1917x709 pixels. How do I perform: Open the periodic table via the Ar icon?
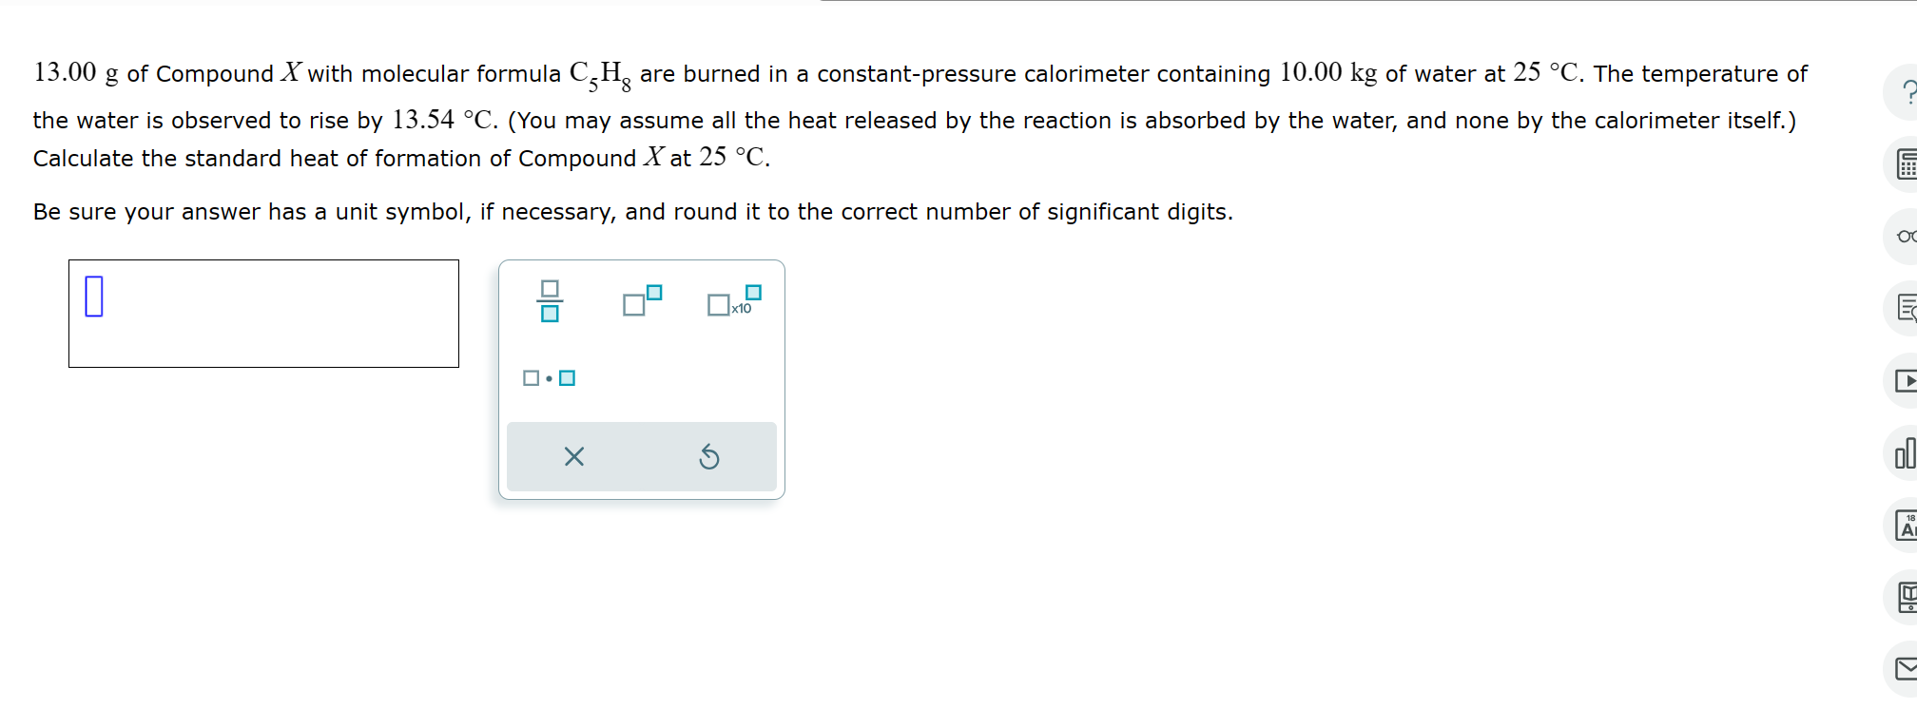1909,525
